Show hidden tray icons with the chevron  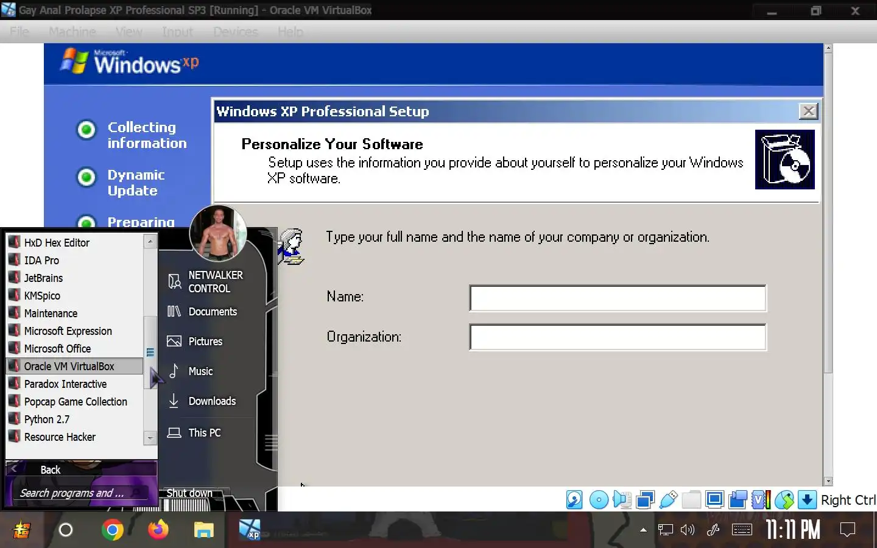[643, 530]
